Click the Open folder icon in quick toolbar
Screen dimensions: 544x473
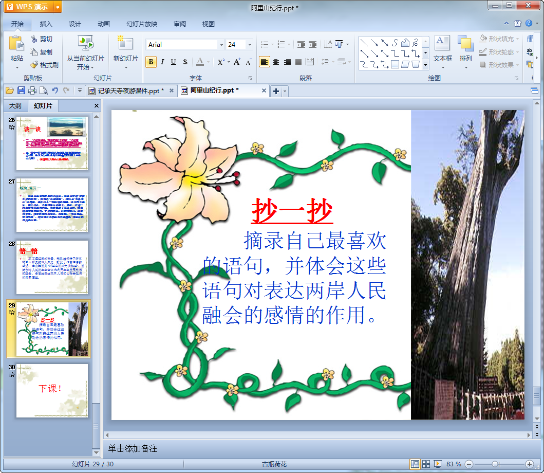click(x=10, y=90)
